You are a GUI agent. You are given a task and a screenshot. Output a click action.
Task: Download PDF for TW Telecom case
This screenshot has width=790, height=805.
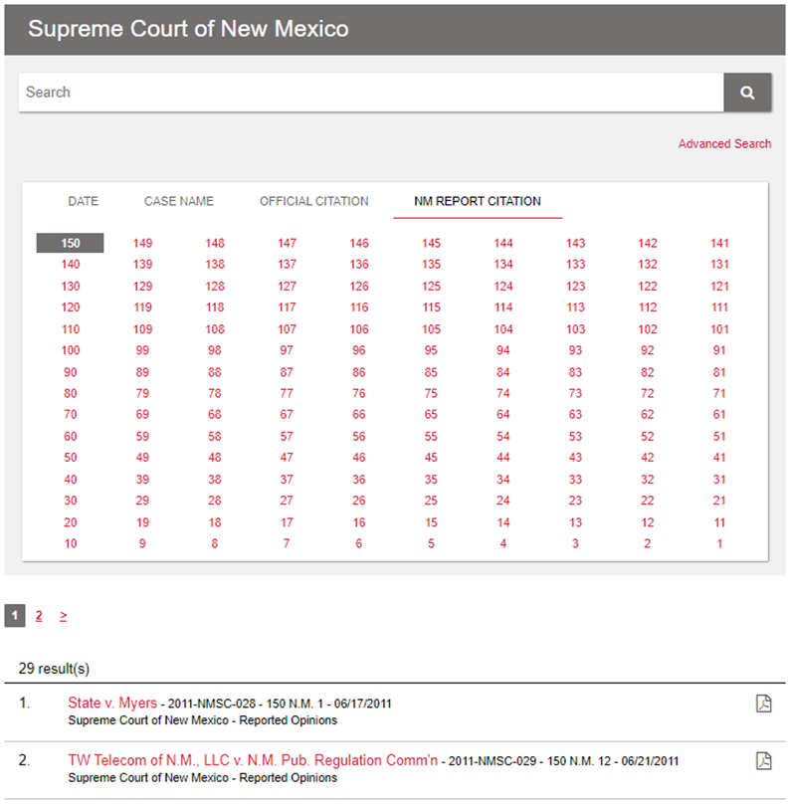click(x=763, y=761)
